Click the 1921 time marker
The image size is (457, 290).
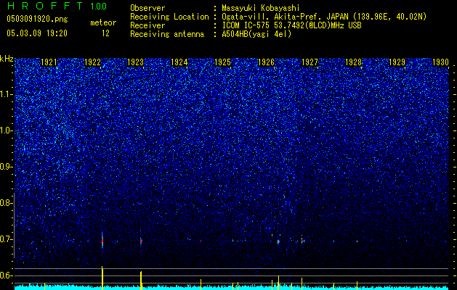coord(49,62)
